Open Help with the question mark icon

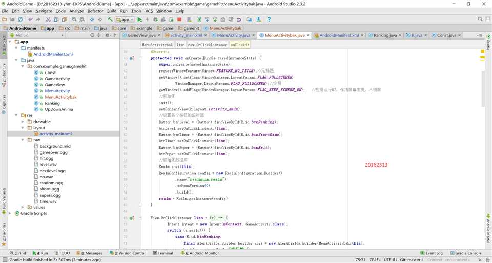tap(269, 19)
